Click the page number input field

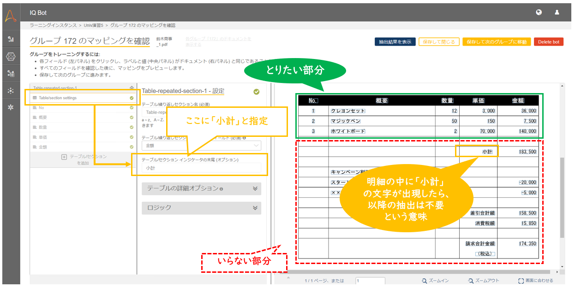(x=370, y=281)
